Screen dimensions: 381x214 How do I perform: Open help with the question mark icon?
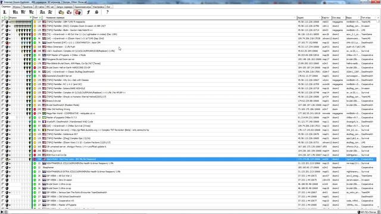click(x=107, y=12)
